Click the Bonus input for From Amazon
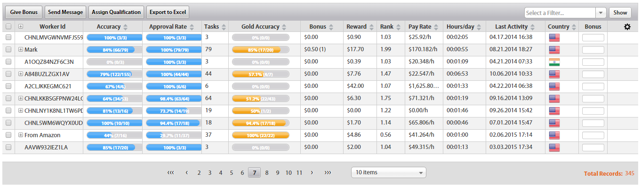Screen dimensions: 641x187 593,135
